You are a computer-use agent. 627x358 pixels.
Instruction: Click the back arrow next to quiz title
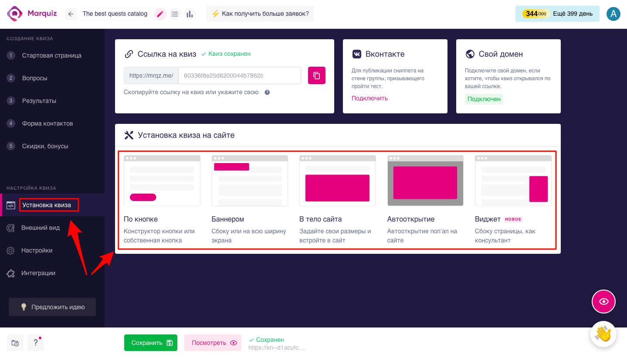(x=71, y=14)
